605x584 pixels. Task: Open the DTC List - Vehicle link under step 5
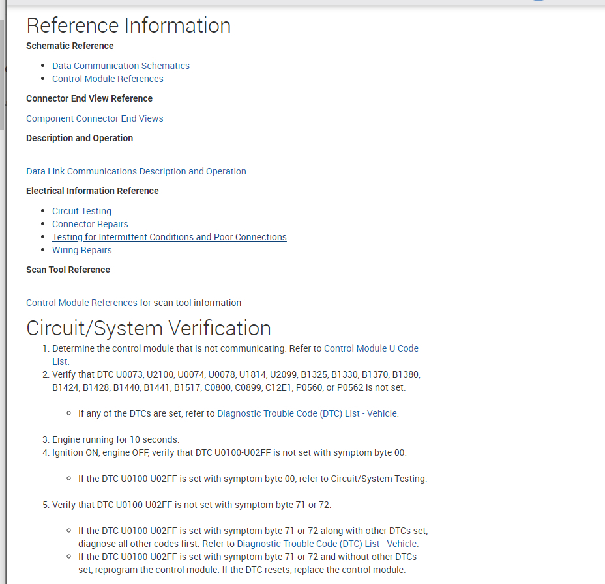click(x=327, y=544)
